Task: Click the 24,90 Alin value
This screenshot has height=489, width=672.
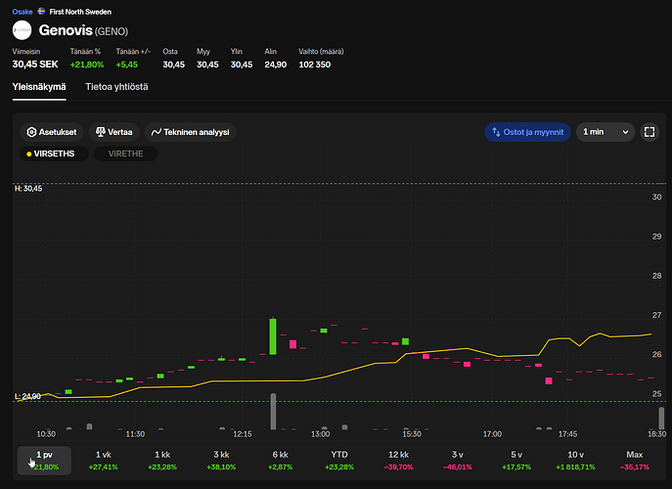Action: click(275, 65)
